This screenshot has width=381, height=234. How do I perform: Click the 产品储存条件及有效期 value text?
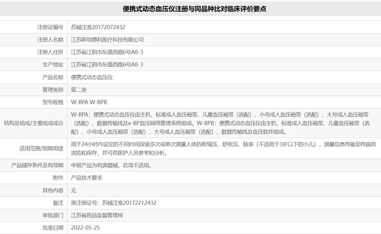[111, 165]
